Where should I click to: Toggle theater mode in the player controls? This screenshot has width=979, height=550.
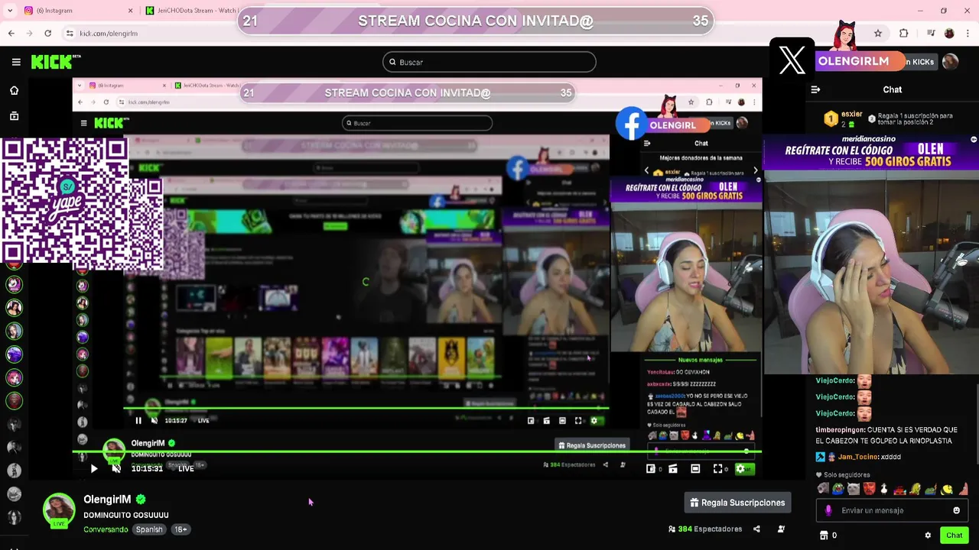coord(695,469)
